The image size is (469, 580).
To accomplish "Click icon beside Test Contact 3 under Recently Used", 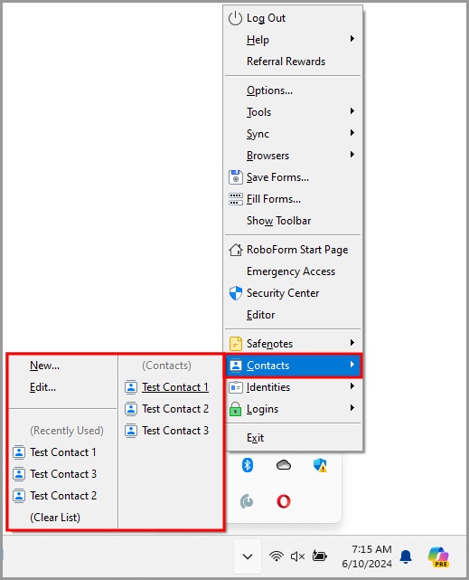I will (19, 474).
